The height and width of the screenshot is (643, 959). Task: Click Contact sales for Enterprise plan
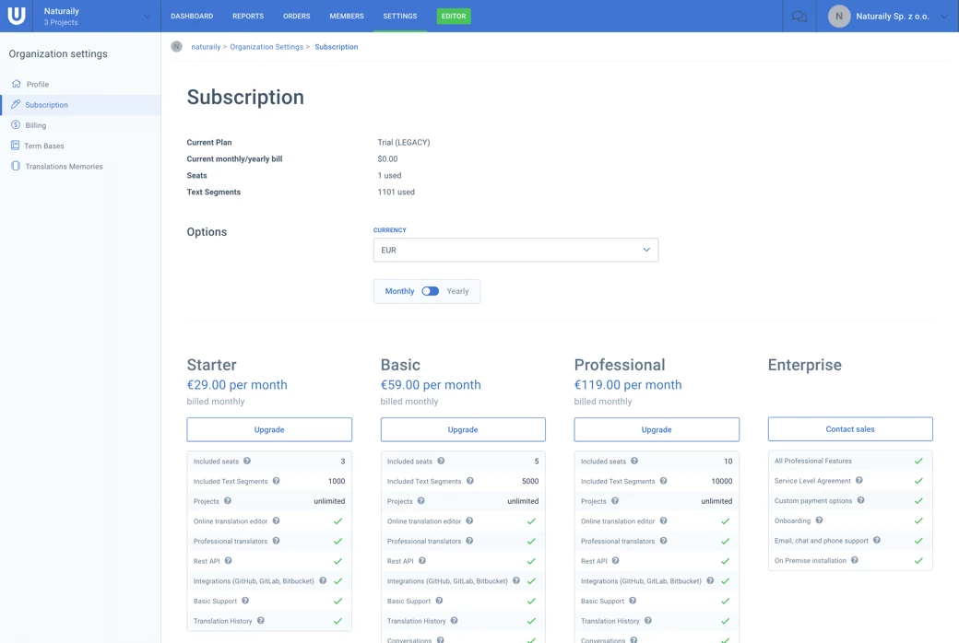pyautogui.click(x=850, y=429)
